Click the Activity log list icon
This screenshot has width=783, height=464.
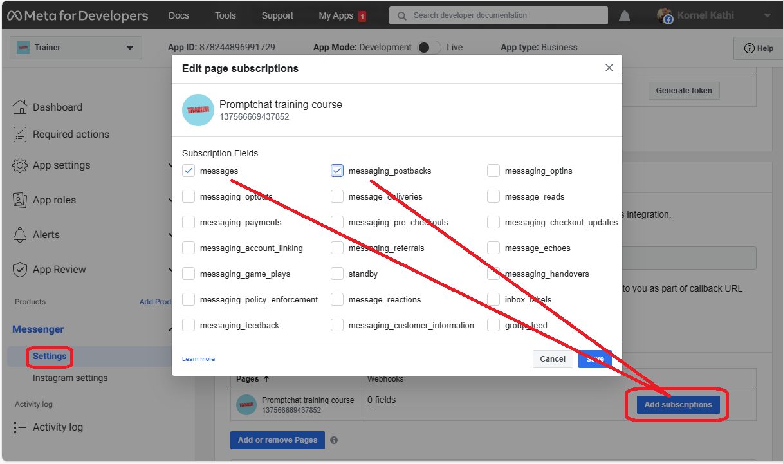(20, 427)
